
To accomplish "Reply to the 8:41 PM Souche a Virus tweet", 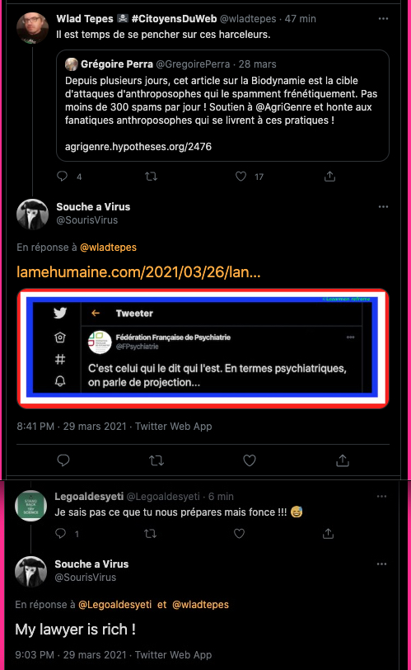I will click(63, 460).
